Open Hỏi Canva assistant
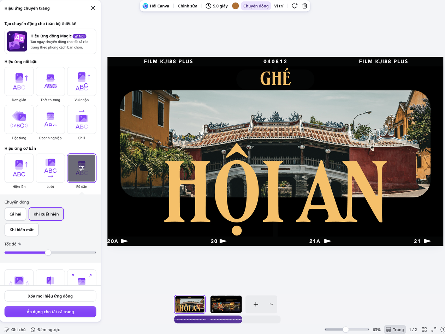Image resolution: width=445 pixels, height=334 pixels. pyautogui.click(x=156, y=6)
